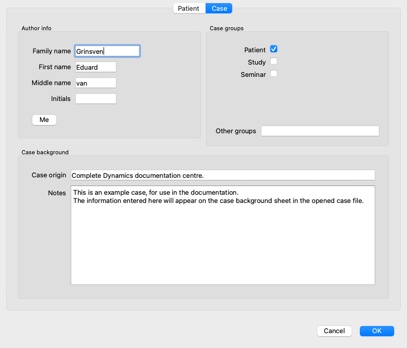Enable the Study case group checkbox

point(274,62)
